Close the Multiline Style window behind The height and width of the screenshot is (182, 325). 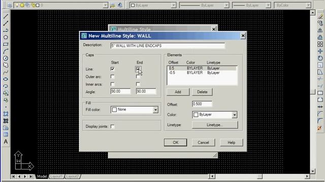click(x=214, y=29)
